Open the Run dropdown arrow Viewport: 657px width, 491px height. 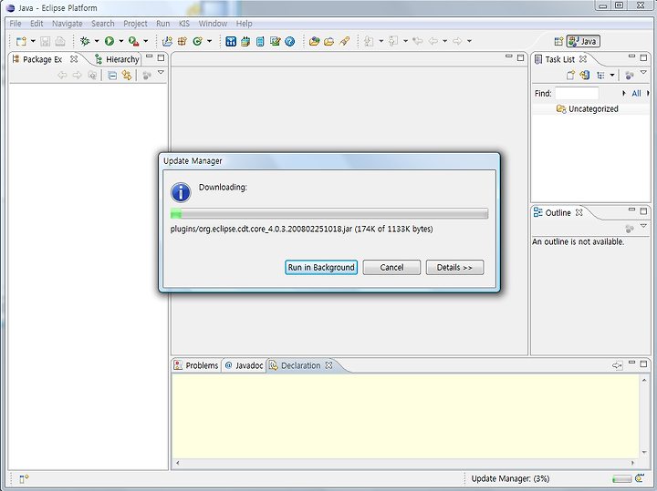click(x=121, y=41)
